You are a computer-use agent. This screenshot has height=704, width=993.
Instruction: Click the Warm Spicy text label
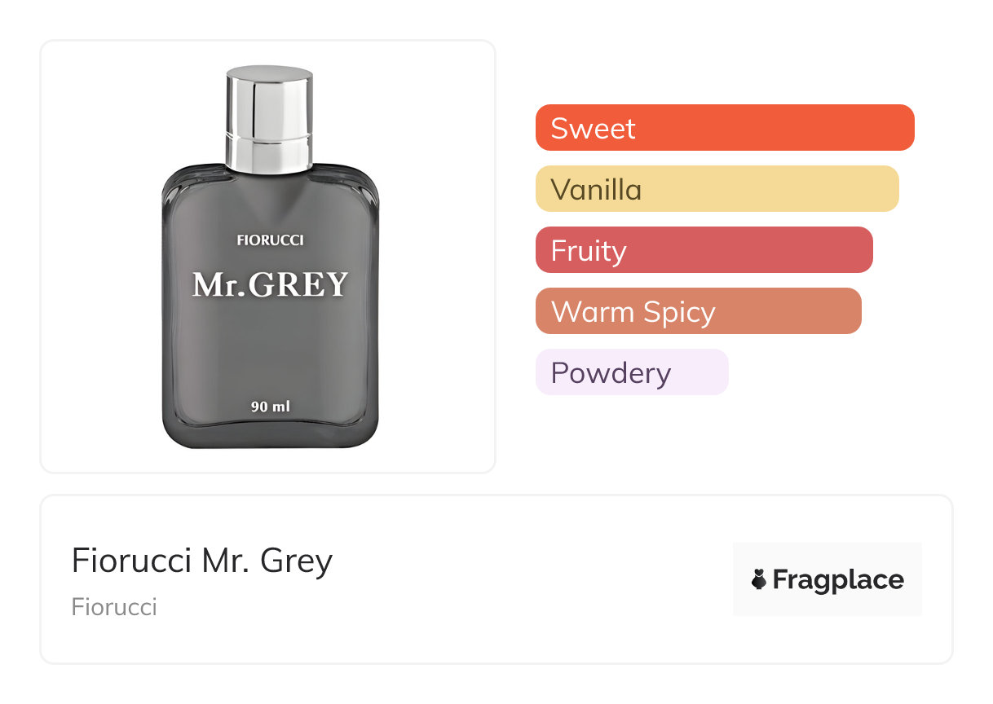tap(633, 311)
